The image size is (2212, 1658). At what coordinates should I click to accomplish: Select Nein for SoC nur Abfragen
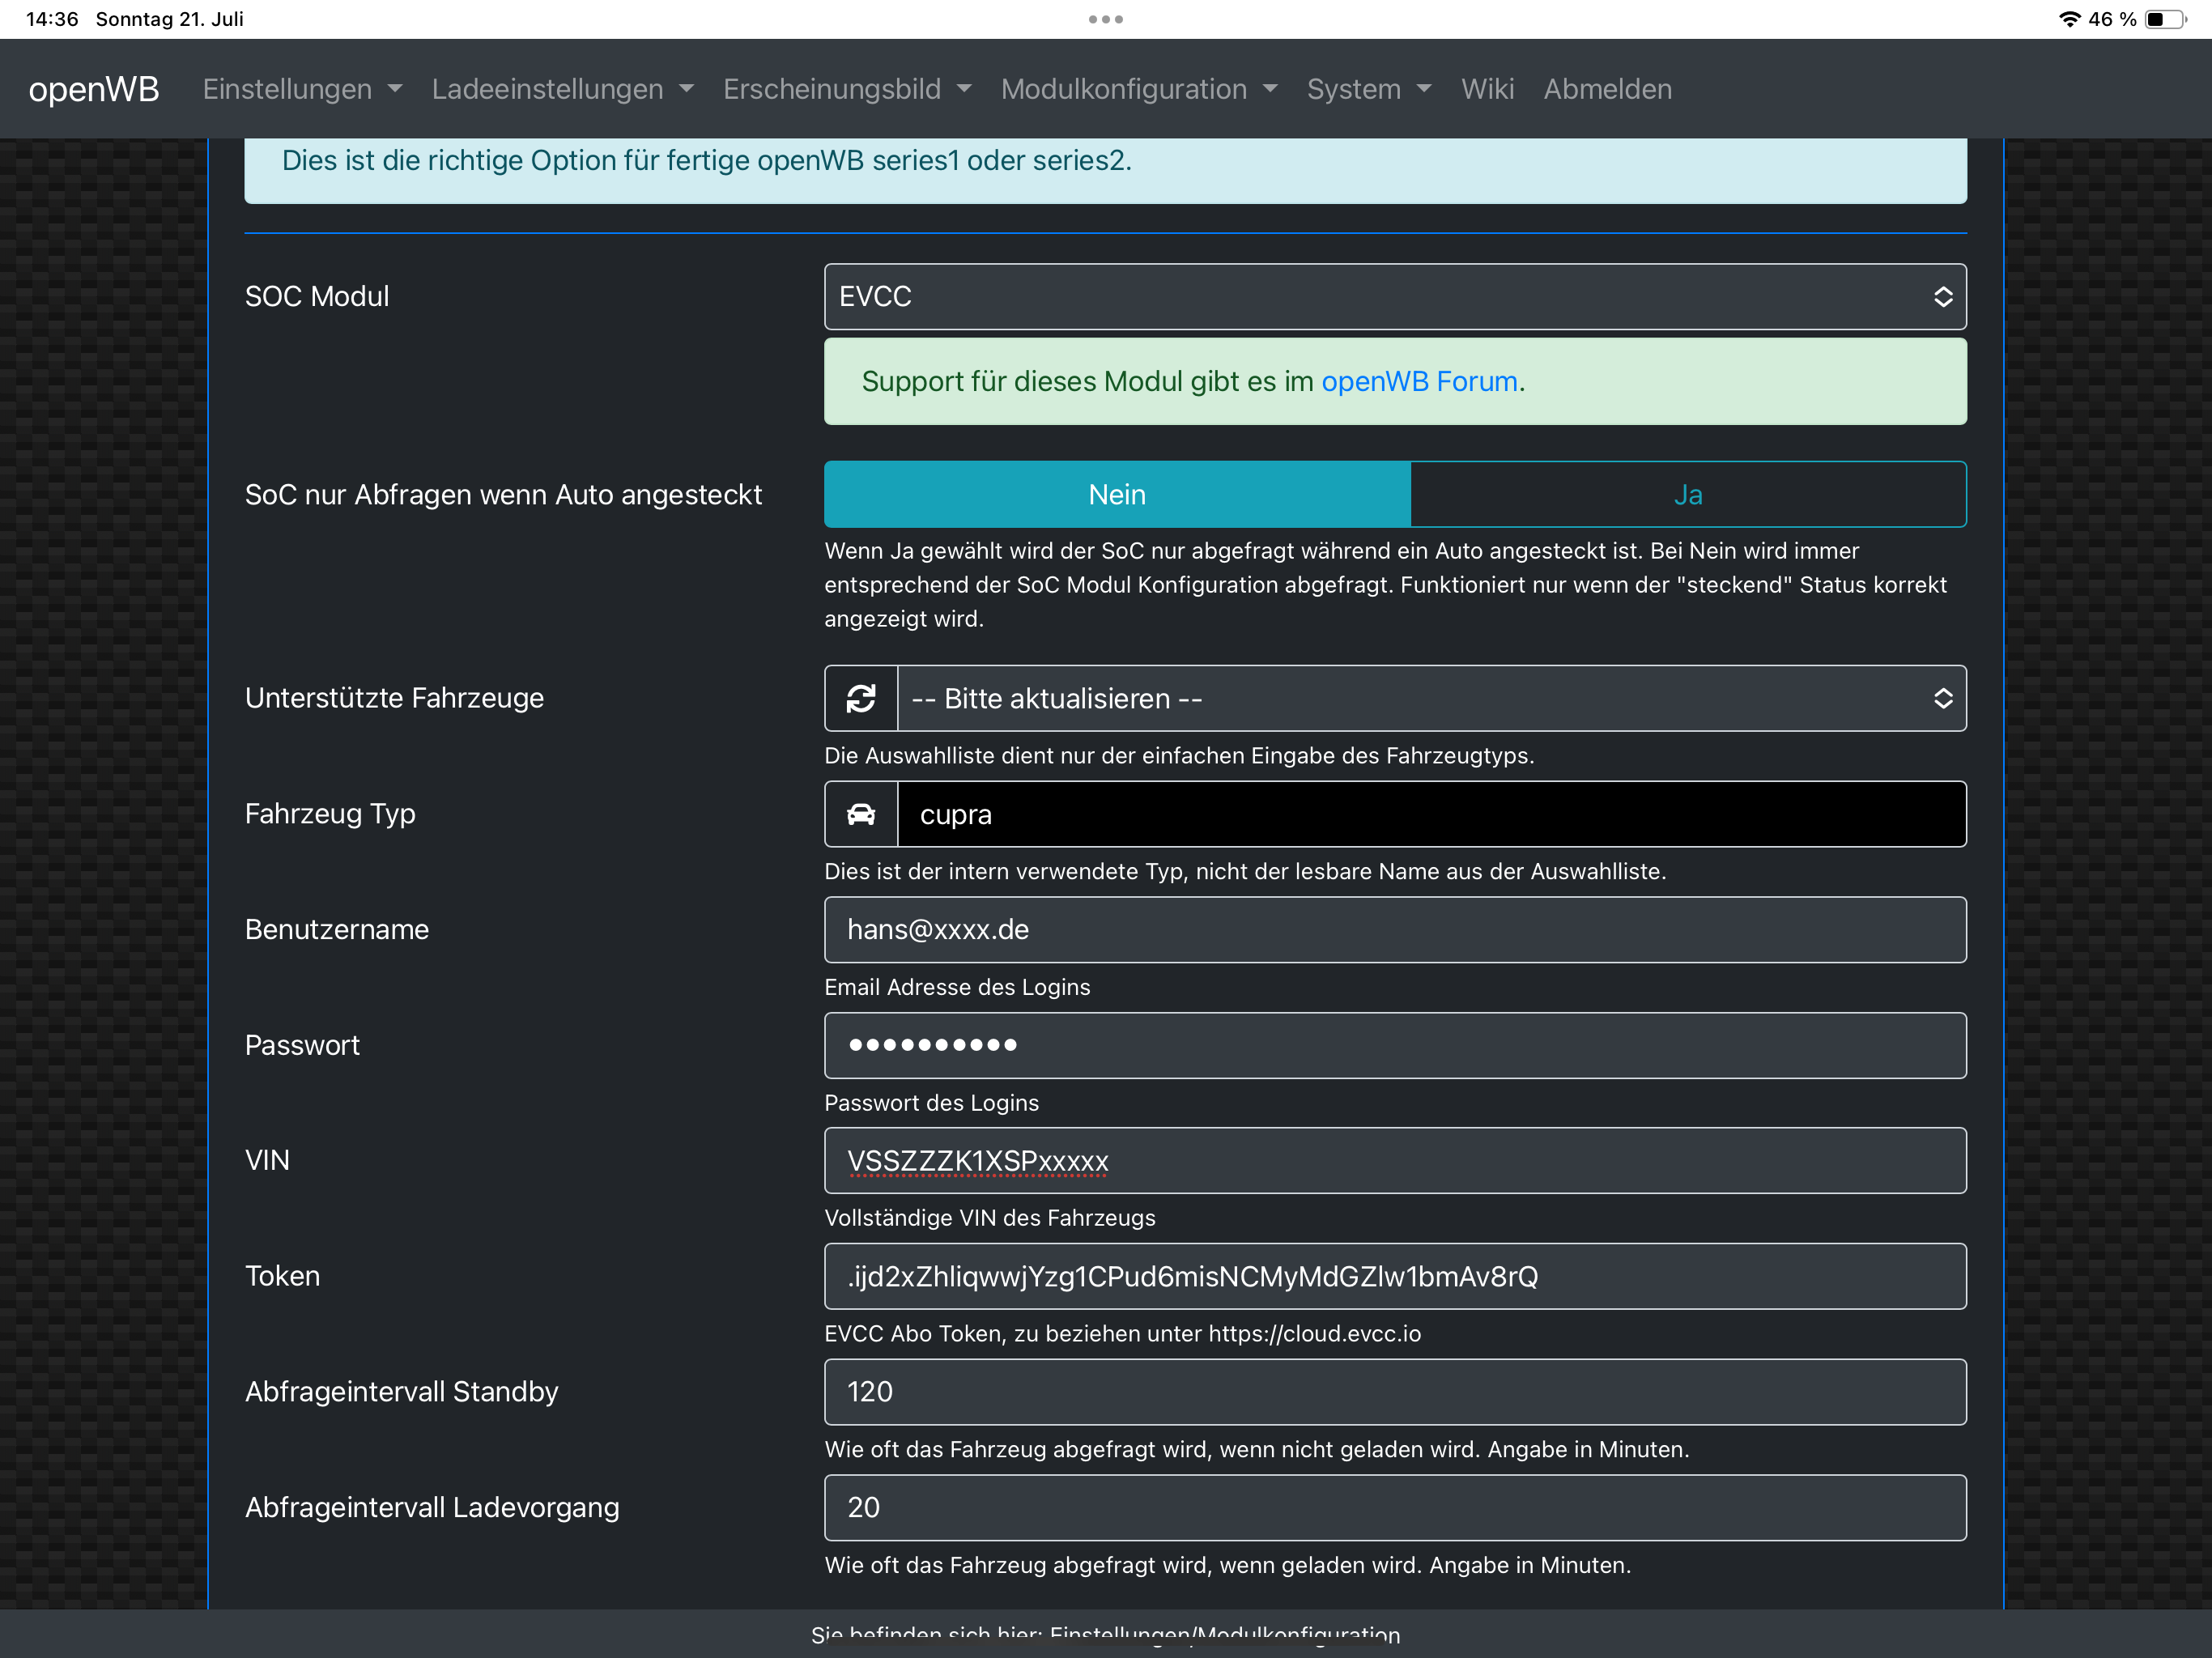[1117, 494]
